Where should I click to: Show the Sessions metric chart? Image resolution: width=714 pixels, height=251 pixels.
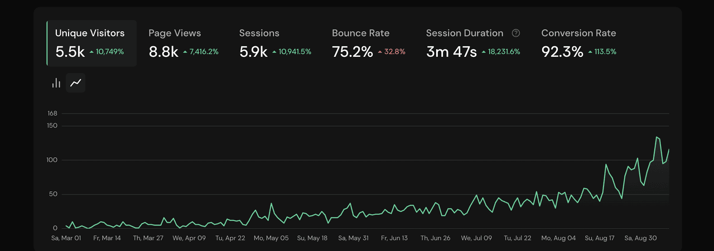(x=259, y=33)
